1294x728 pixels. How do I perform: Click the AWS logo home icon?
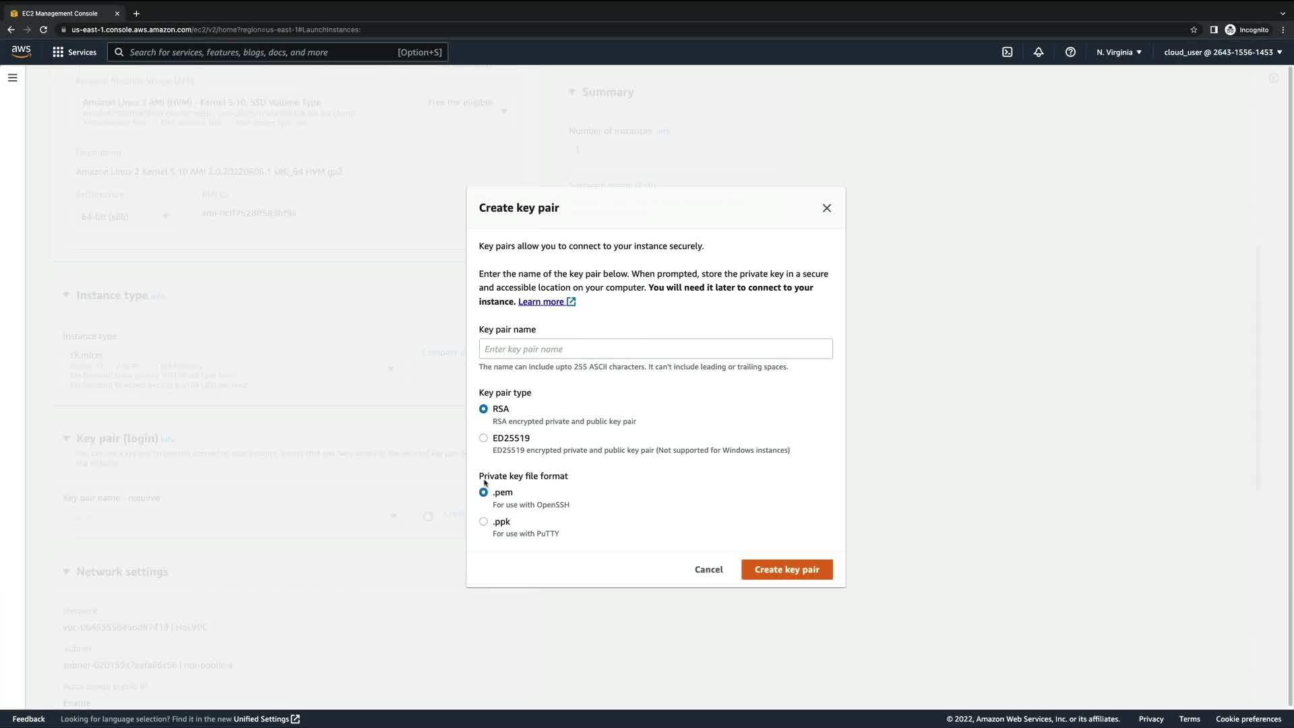pyautogui.click(x=21, y=52)
